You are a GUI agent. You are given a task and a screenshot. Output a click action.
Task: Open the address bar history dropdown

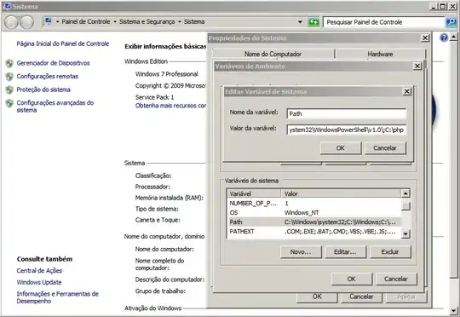coord(300,22)
